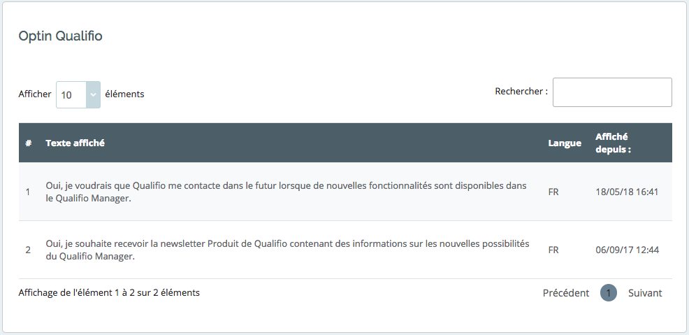This screenshot has height=335, width=689.
Task: Focus the Rechercher search input field
Action: [x=612, y=92]
